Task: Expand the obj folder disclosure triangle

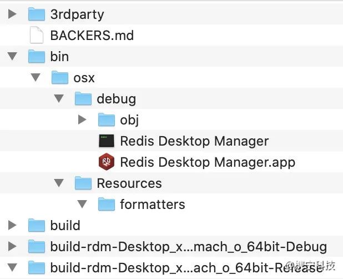Action: [82, 119]
